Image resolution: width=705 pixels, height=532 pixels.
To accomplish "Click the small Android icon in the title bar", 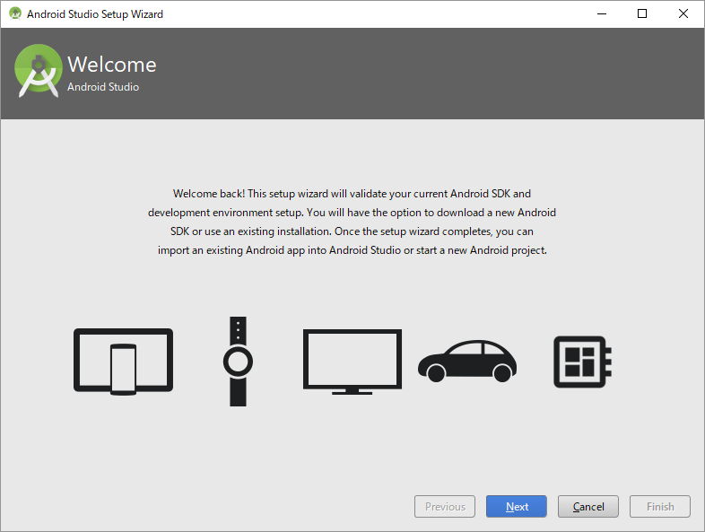I will point(15,14).
